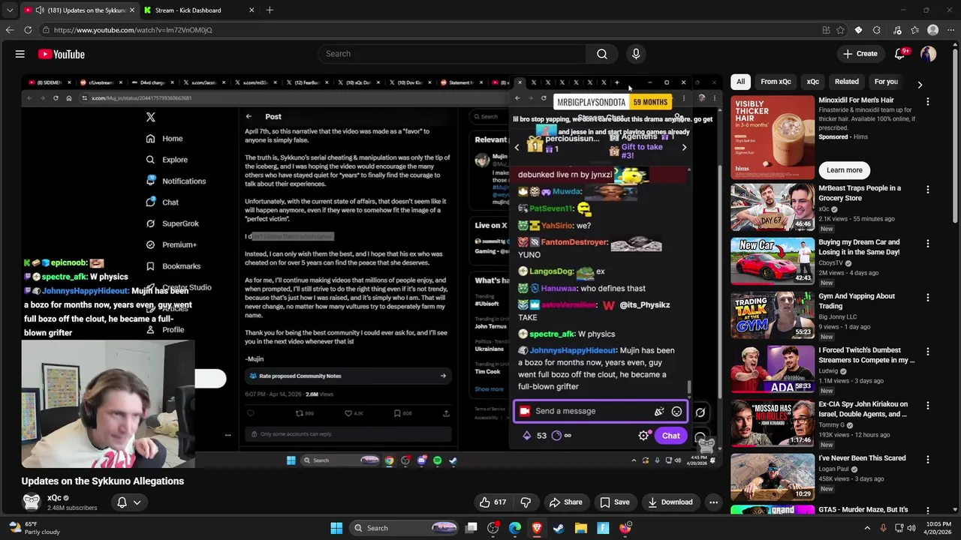Viewport: 961px width, 540px height.
Task: Open the Windows Start button
Action: click(x=336, y=528)
